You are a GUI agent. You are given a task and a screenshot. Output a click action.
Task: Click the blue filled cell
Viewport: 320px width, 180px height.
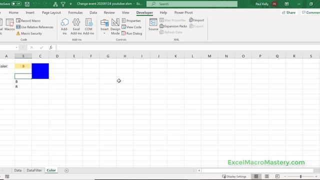pos(40,71)
